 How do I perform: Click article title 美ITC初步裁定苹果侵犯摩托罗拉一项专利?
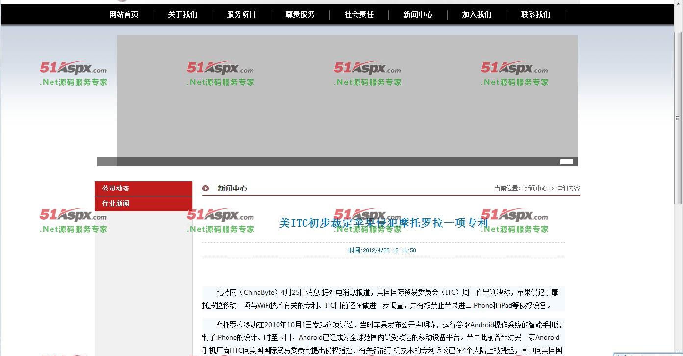point(384,223)
